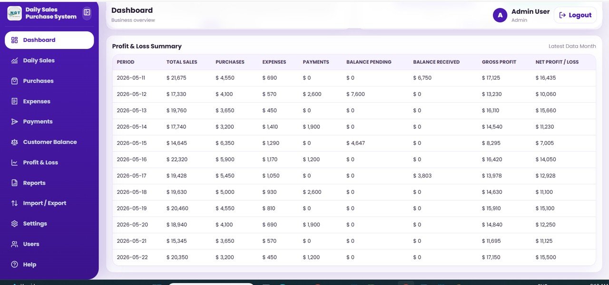The height and width of the screenshot is (285, 609).
Task: Click the Daily Sales chart icon
Action: click(x=14, y=60)
